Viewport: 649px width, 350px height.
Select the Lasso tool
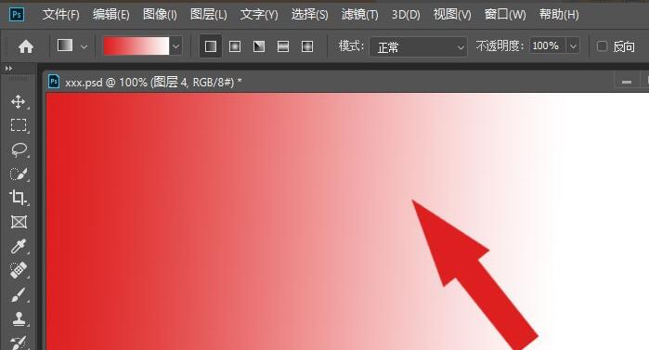click(19, 149)
